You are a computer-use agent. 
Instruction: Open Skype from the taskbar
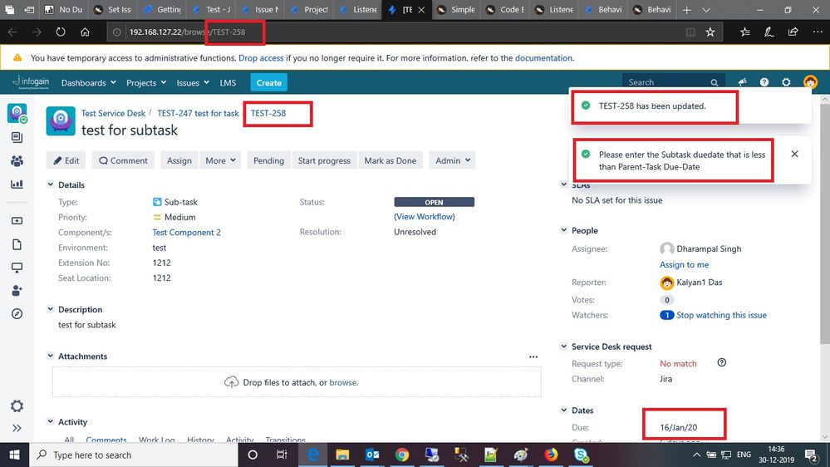(581, 455)
